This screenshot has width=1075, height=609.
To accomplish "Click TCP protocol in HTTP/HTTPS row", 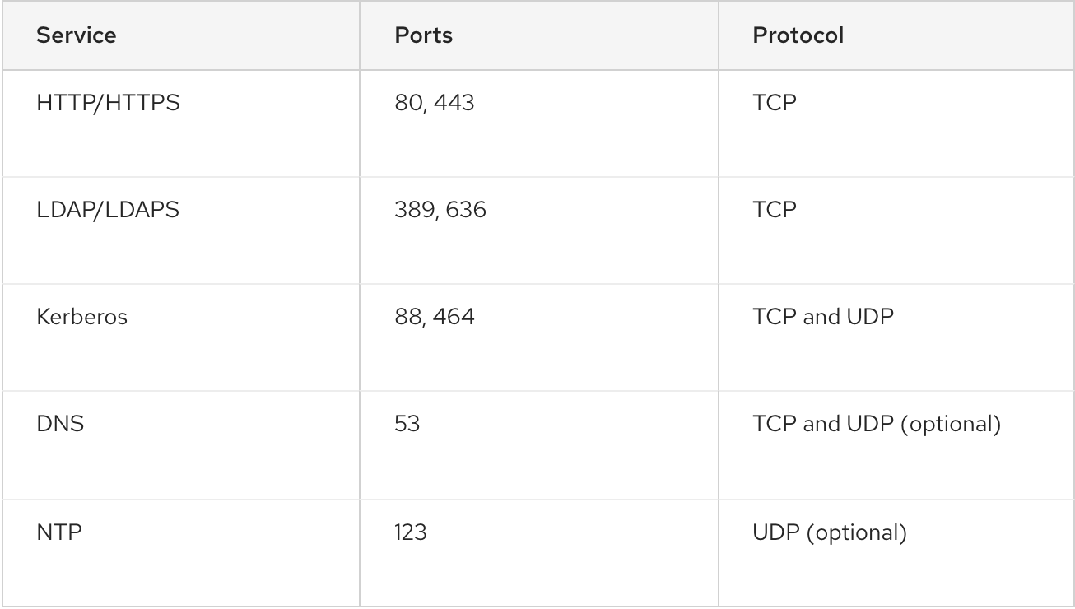I will 775,105.
